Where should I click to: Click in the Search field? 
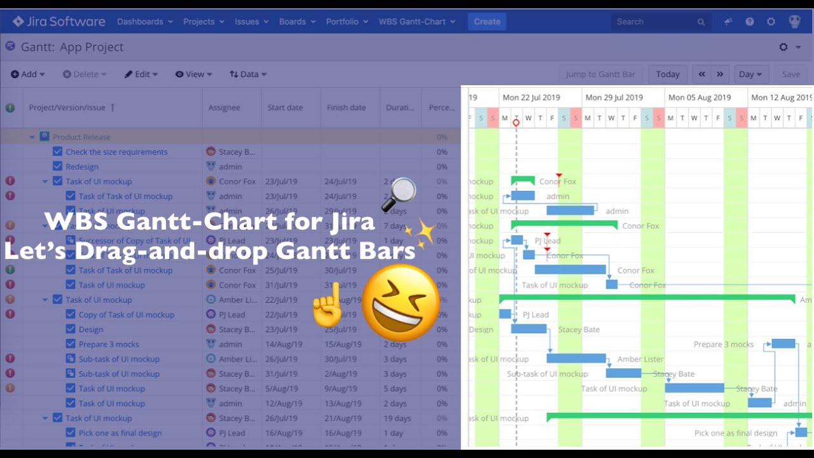[x=661, y=22]
